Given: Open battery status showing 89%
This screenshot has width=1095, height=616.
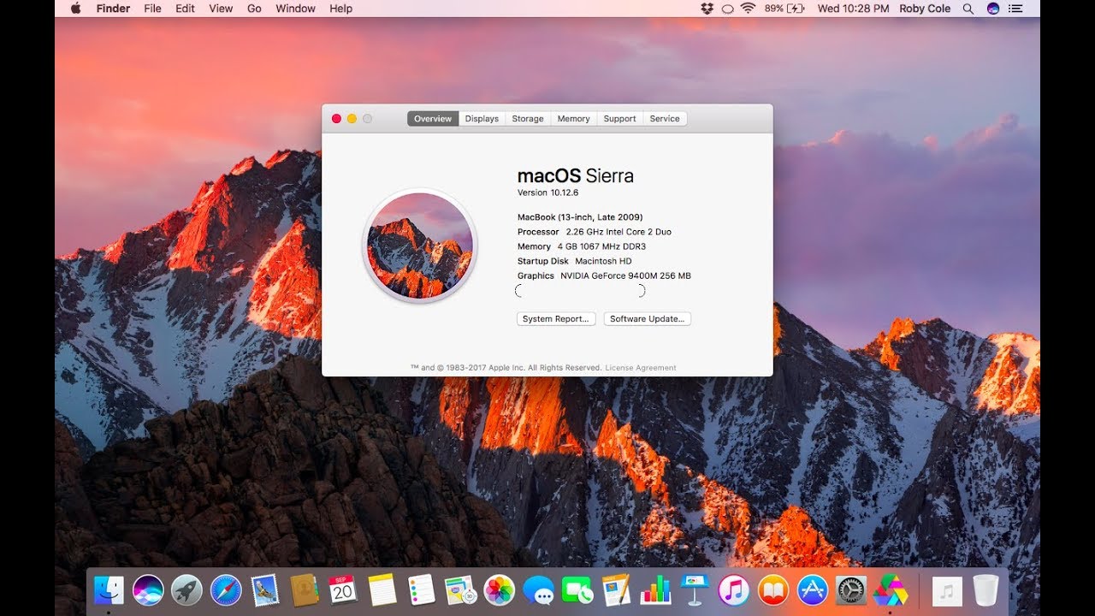Looking at the screenshot, I should tap(784, 9).
